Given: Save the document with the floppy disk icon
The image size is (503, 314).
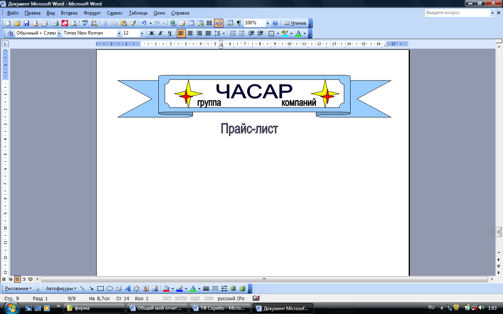Looking at the screenshot, I should 26,23.
